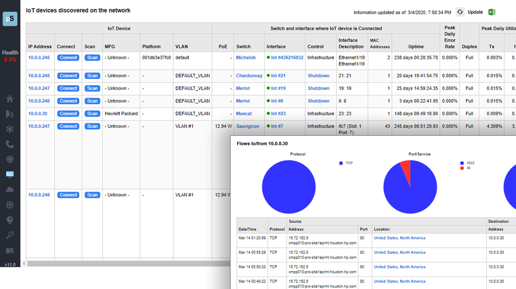Open the Home icon in sidebar
The image size is (516, 289).
click(x=10, y=99)
